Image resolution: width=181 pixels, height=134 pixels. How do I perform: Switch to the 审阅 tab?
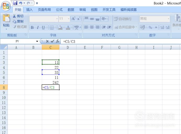coord(82,10)
